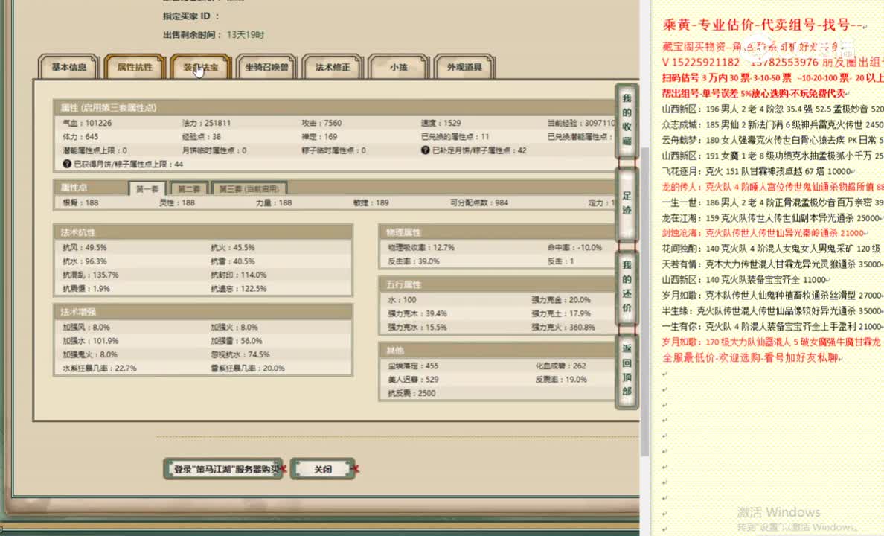
Task: Click 抗混乱：135.7% entry
Action: pos(91,275)
